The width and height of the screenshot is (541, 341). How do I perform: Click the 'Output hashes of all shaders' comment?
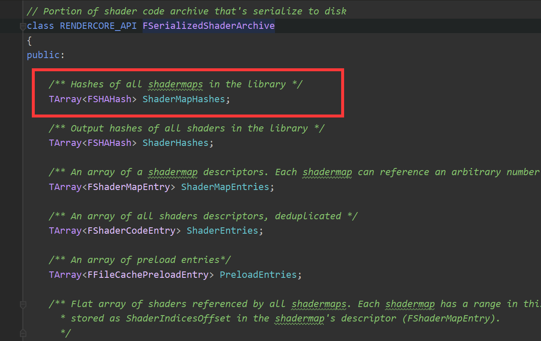[187, 128]
